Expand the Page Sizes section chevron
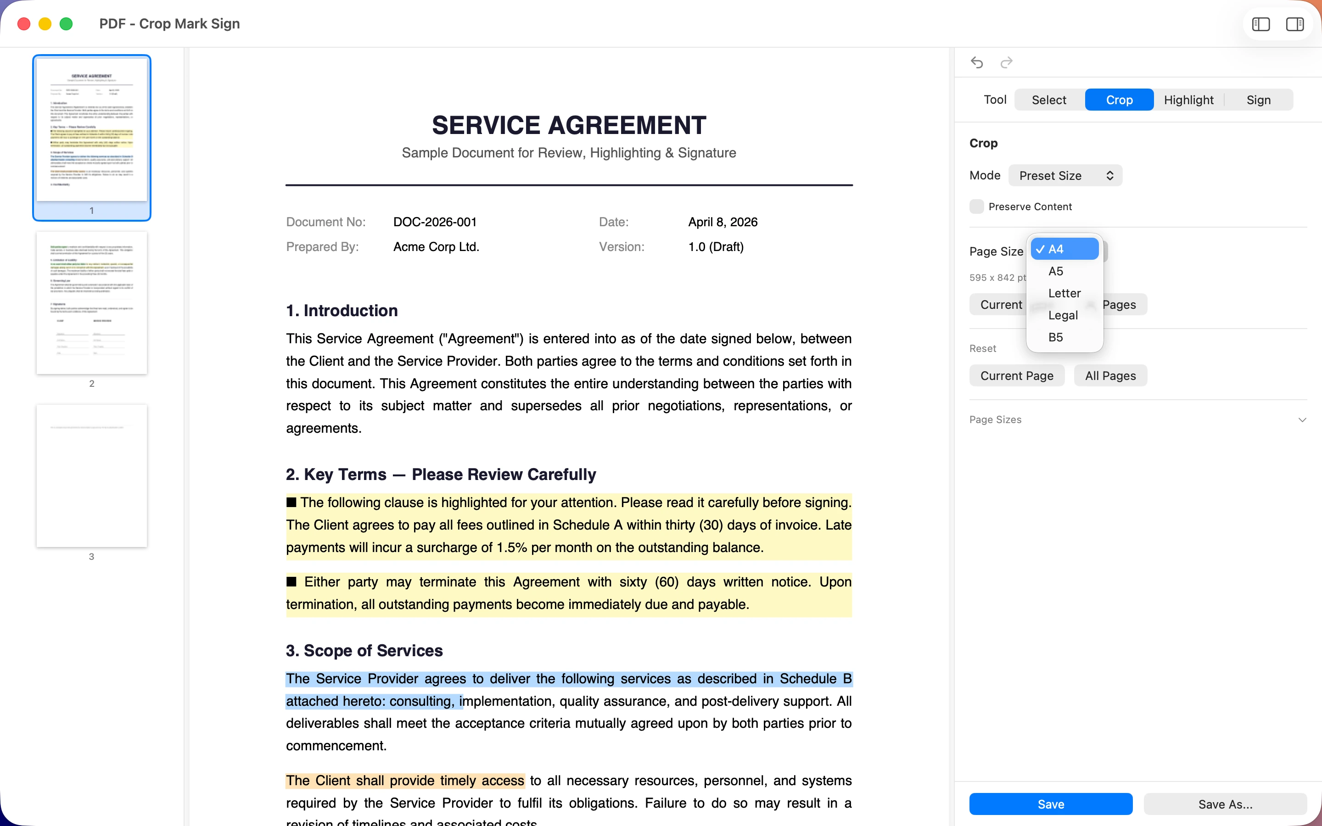The height and width of the screenshot is (826, 1322). [x=1302, y=419]
